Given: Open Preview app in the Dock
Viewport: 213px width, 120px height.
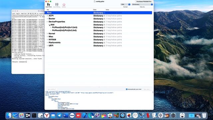Looking at the screenshot, I should [x=41, y=116].
